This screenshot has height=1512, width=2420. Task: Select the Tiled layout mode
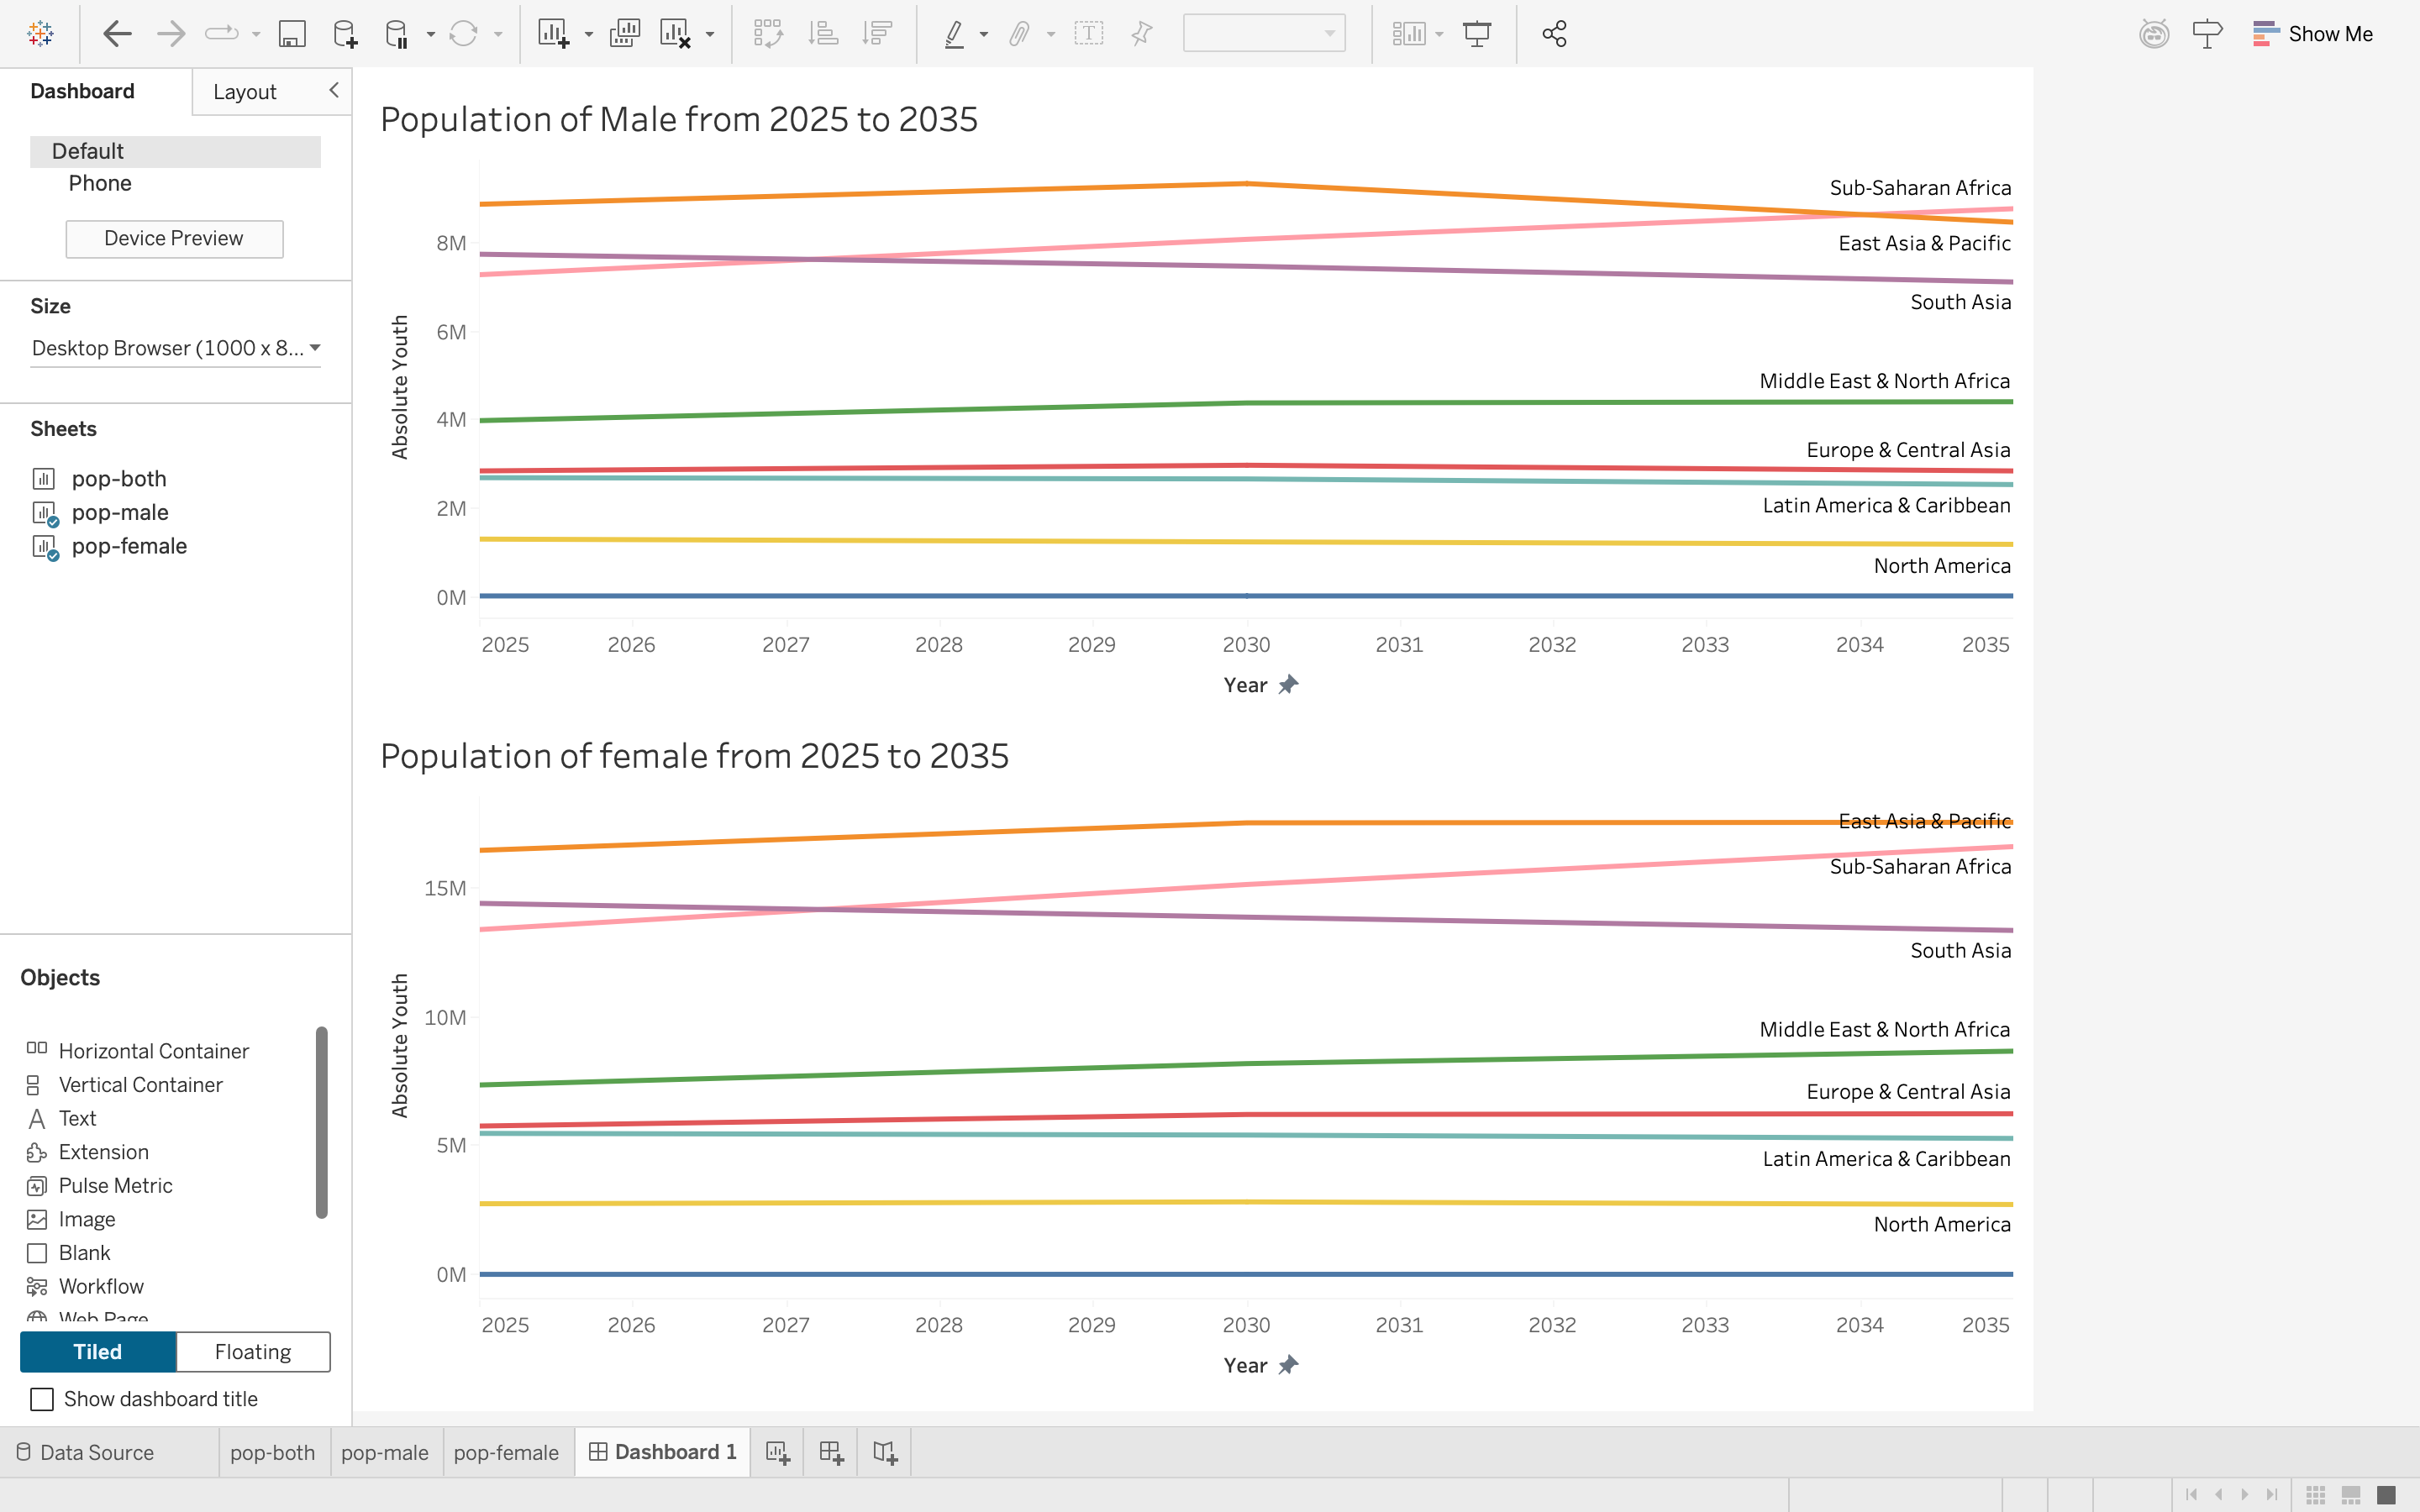tap(98, 1352)
